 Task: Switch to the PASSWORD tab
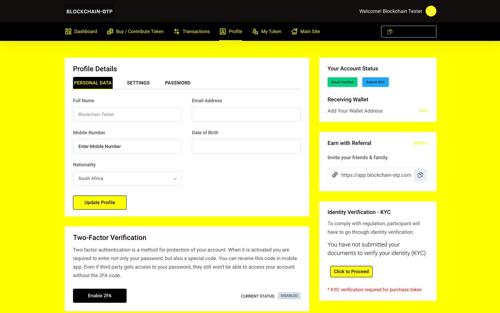coord(177,83)
